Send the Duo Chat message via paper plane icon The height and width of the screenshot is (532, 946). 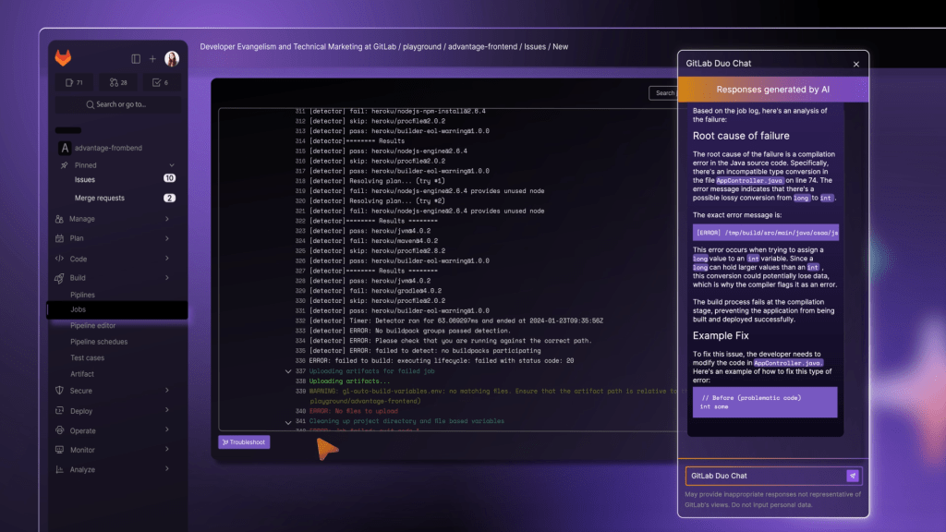tap(853, 475)
